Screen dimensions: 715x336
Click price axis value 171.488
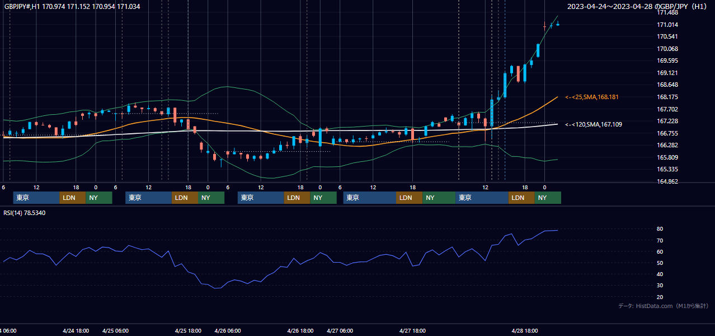[x=667, y=12]
